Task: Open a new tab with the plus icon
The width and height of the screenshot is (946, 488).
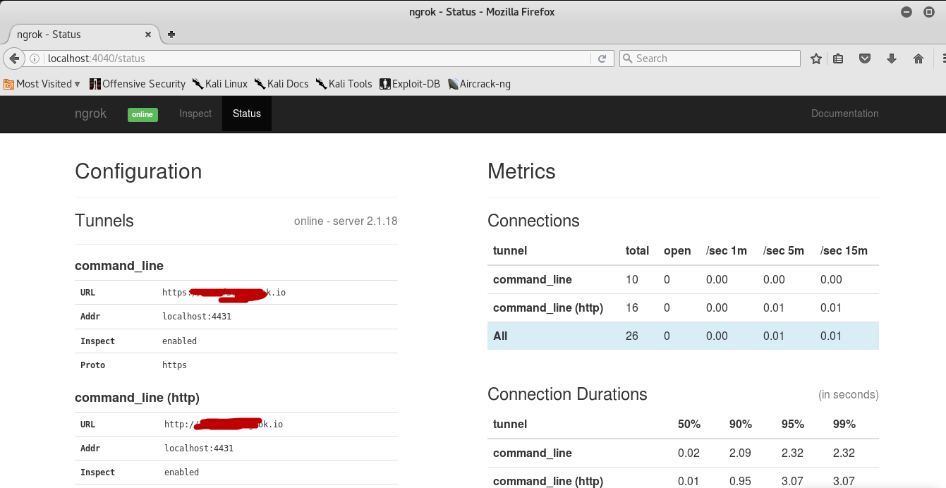Action: pyautogui.click(x=171, y=34)
